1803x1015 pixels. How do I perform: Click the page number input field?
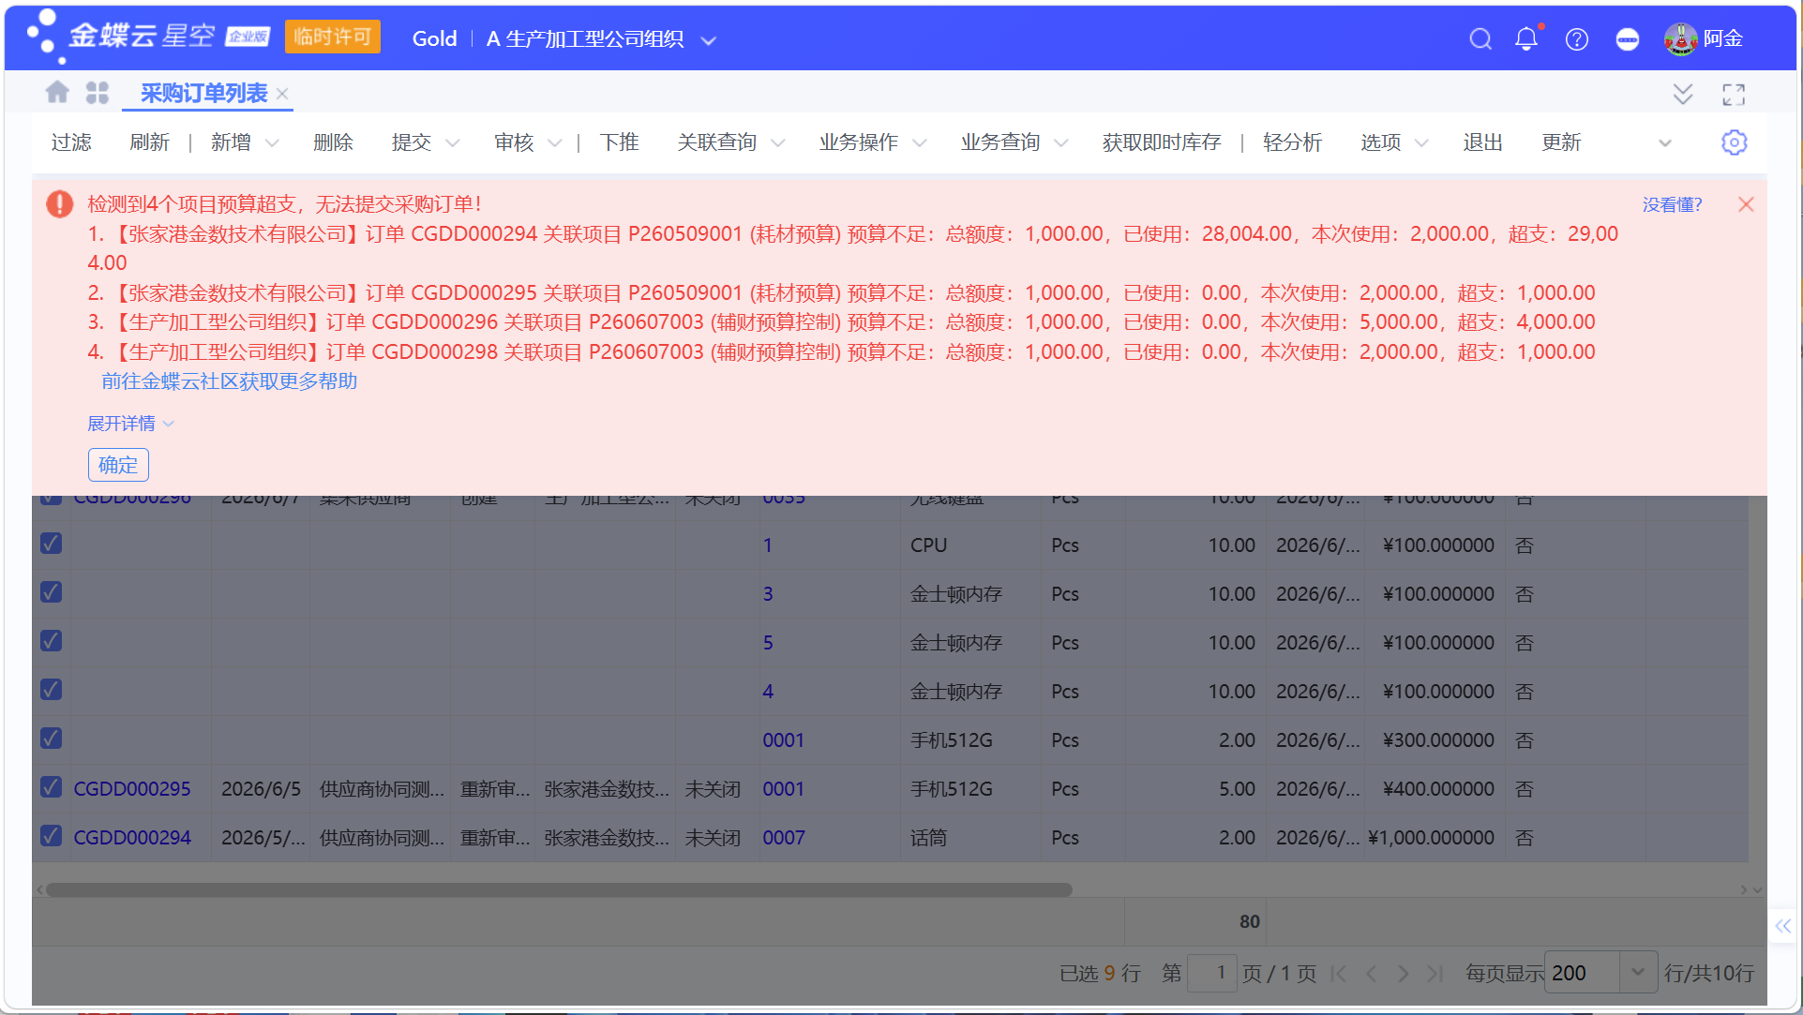click(1212, 973)
